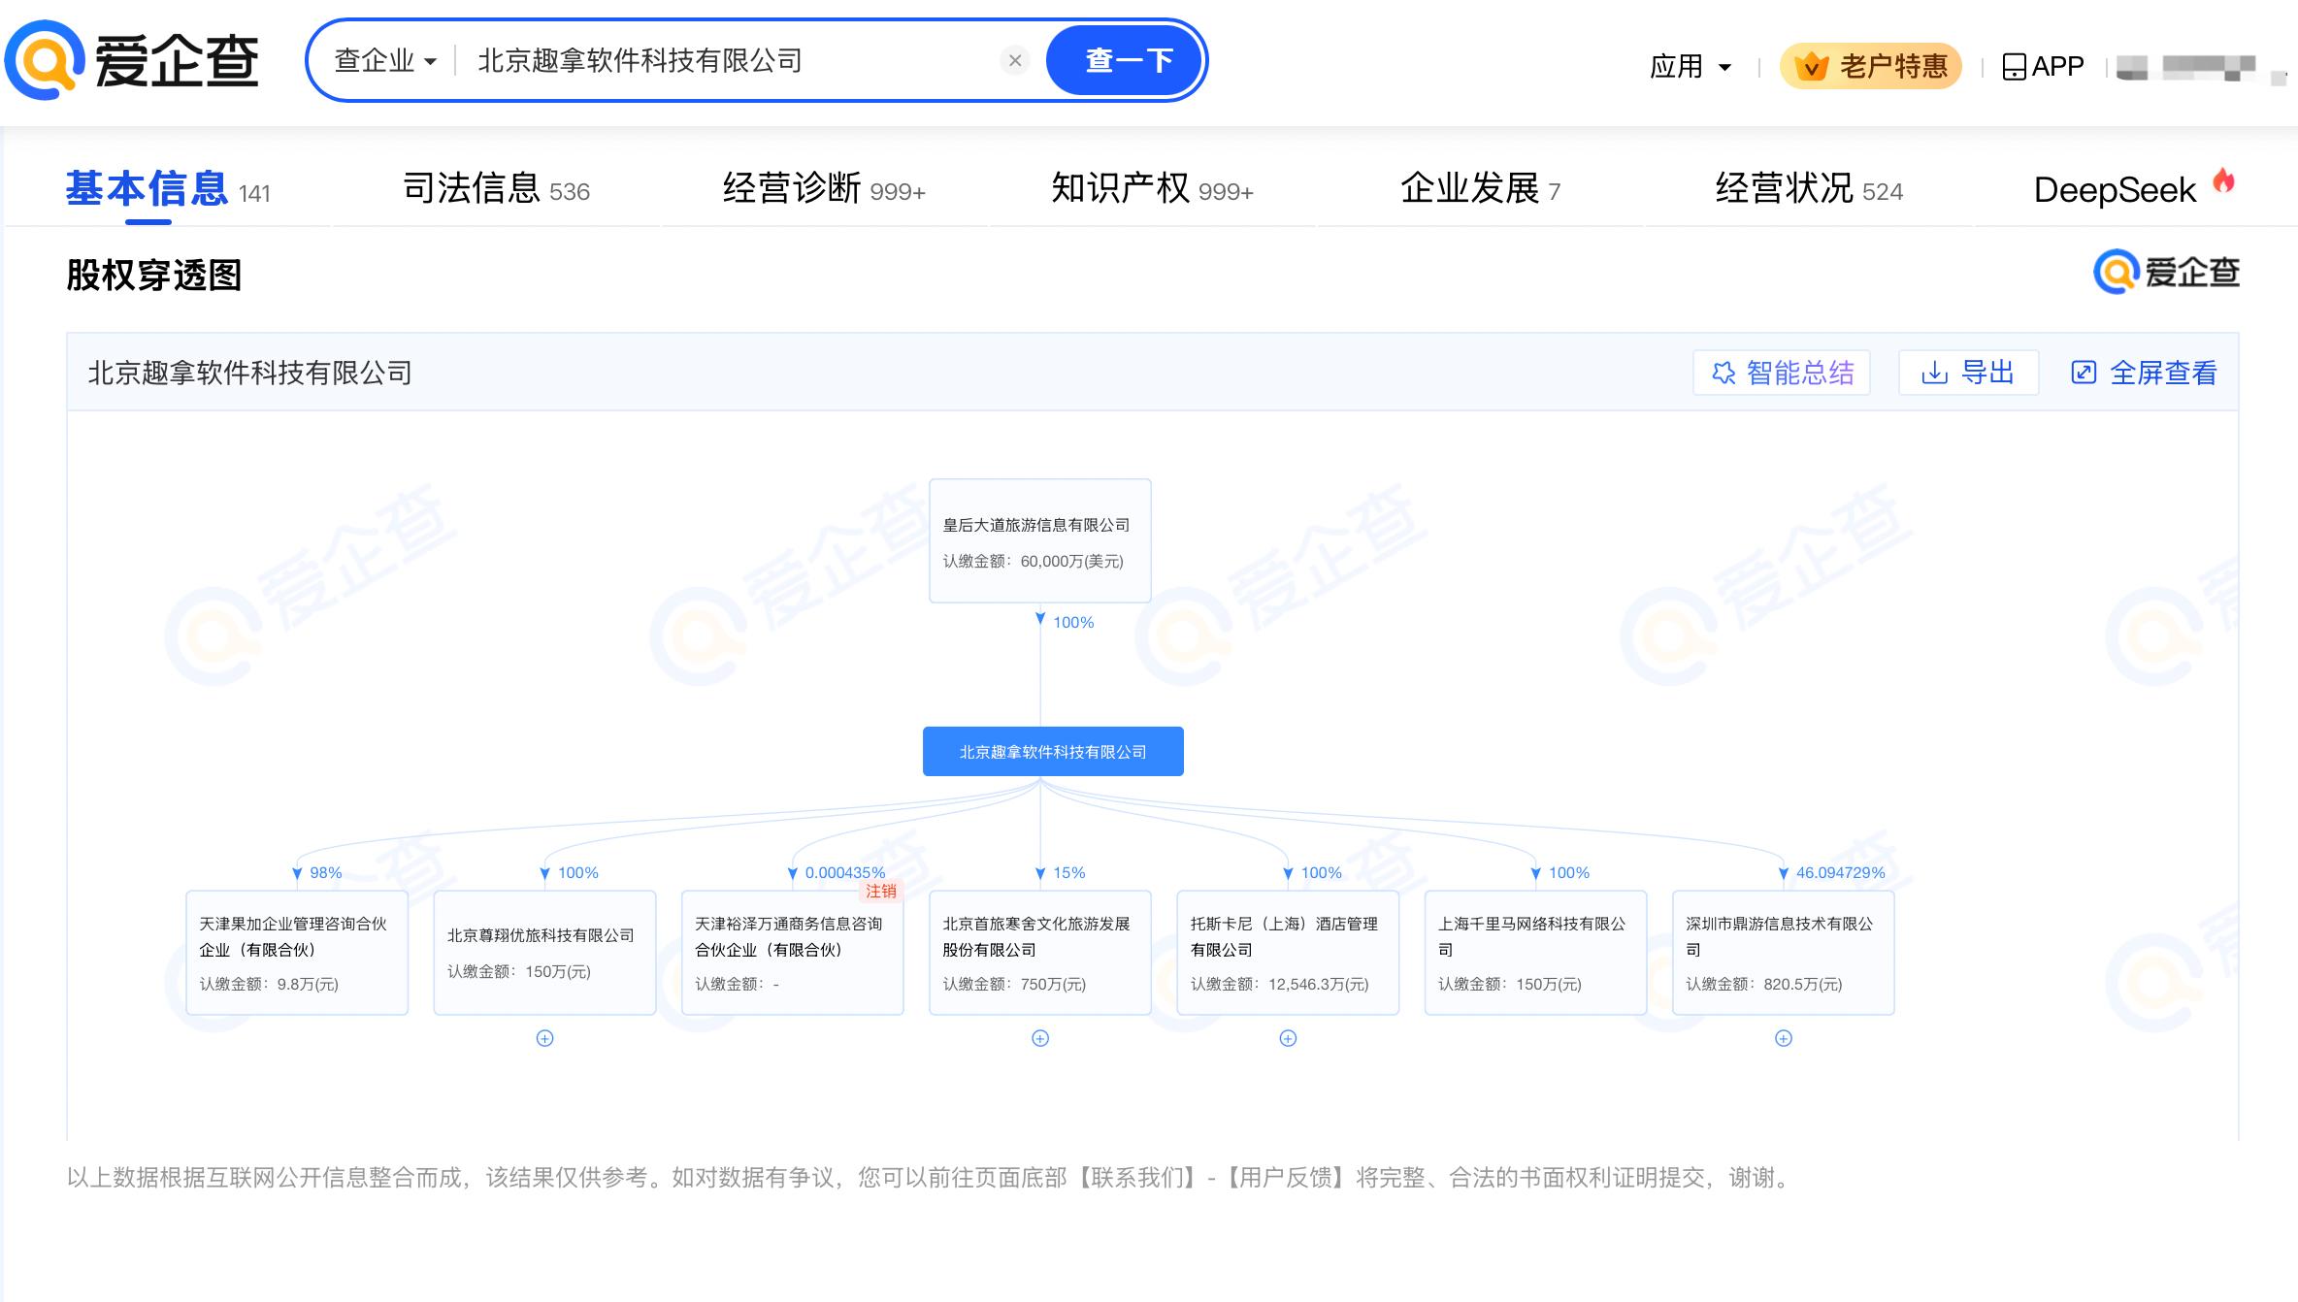Open 北京首旅寒舍文化旅游发展 node
Image resolution: width=2298 pixels, height=1302 pixels.
1040,953
